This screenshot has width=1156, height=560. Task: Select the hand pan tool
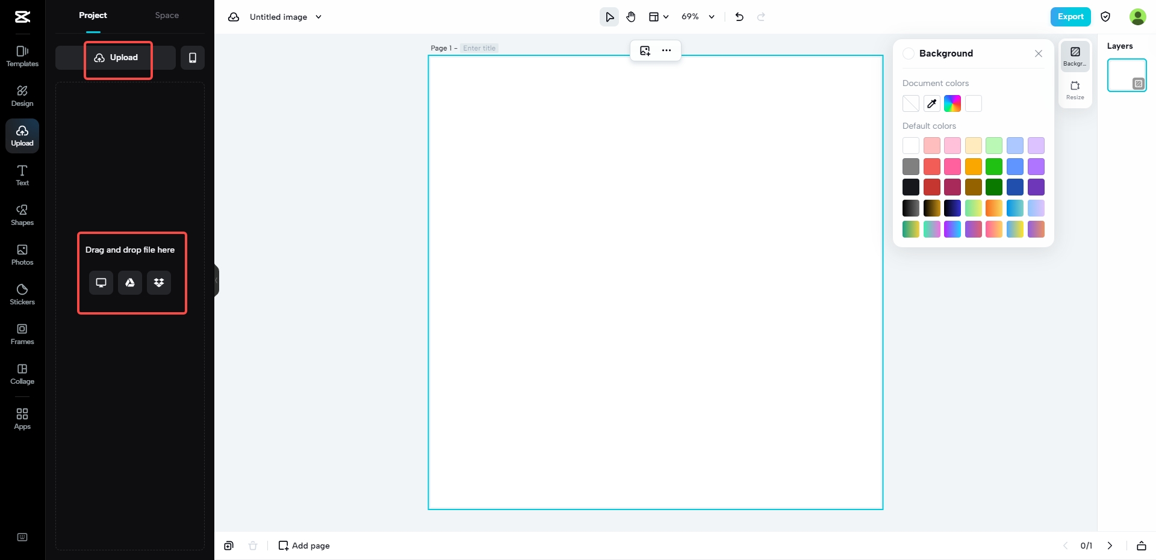[x=631, y=17]
